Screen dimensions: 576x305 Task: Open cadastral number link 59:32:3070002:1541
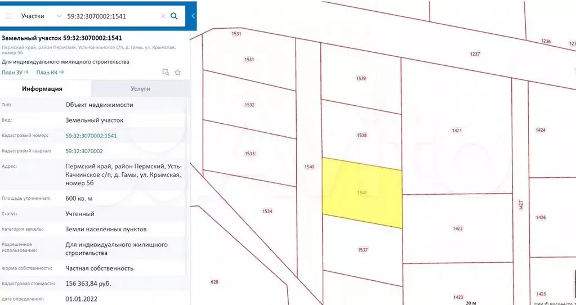(x=91, y=136)
